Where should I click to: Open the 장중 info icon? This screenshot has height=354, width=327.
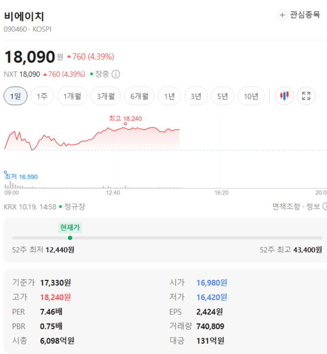pyautogui.click(x=116, y=74)
